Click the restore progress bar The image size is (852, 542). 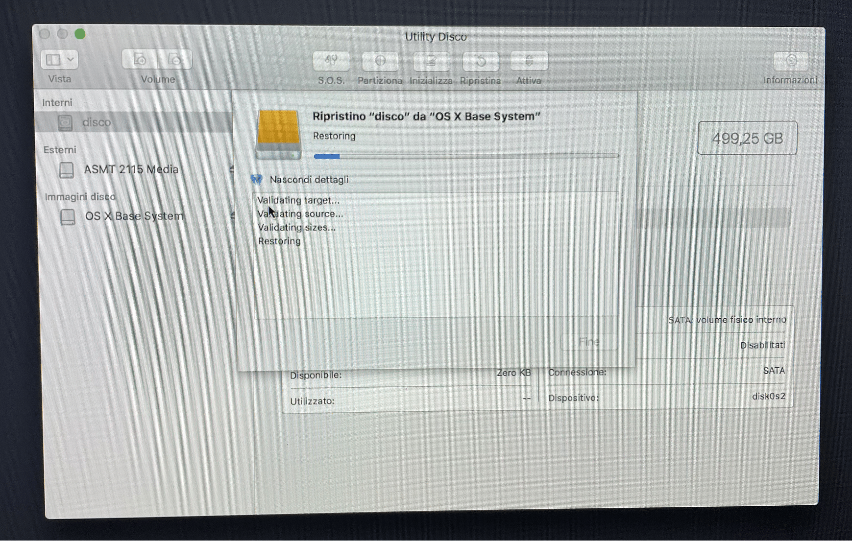(x=466, y=156)
